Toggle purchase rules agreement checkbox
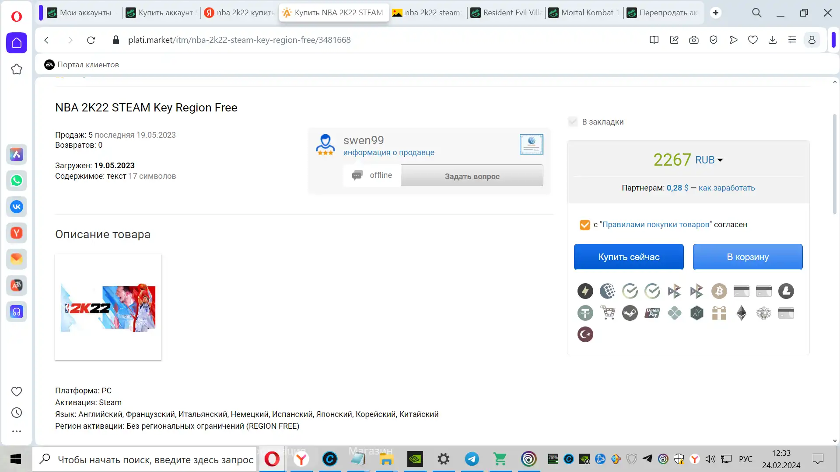The height and width of the screenshot is (472, 840). point(584,225)
